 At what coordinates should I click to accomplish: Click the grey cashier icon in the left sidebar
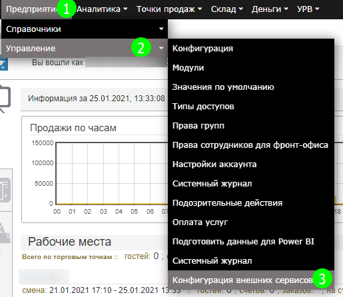point(5,232)
